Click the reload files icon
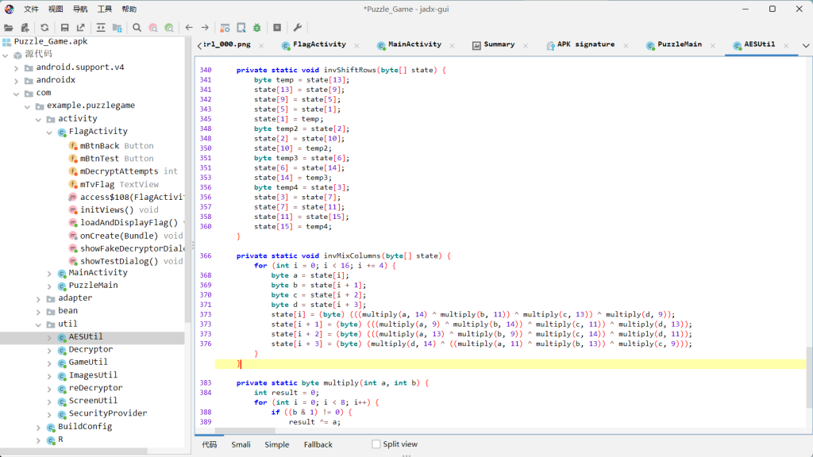Viewport: 813px width, 457px height. [x=44, y=27]
